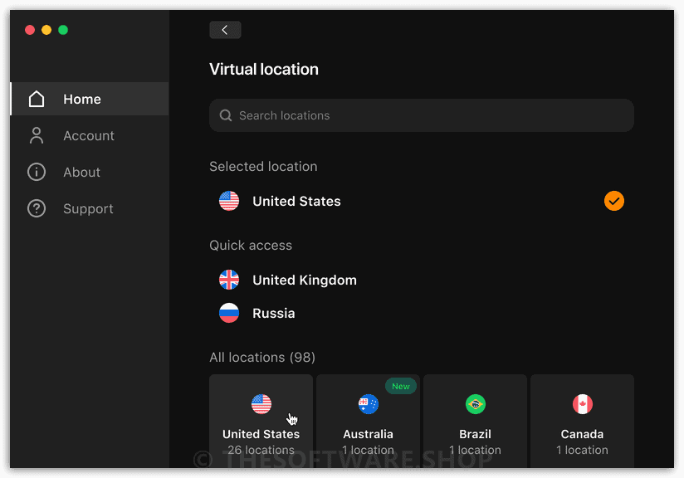Open the United States 26 locations card

coord(261,421)
